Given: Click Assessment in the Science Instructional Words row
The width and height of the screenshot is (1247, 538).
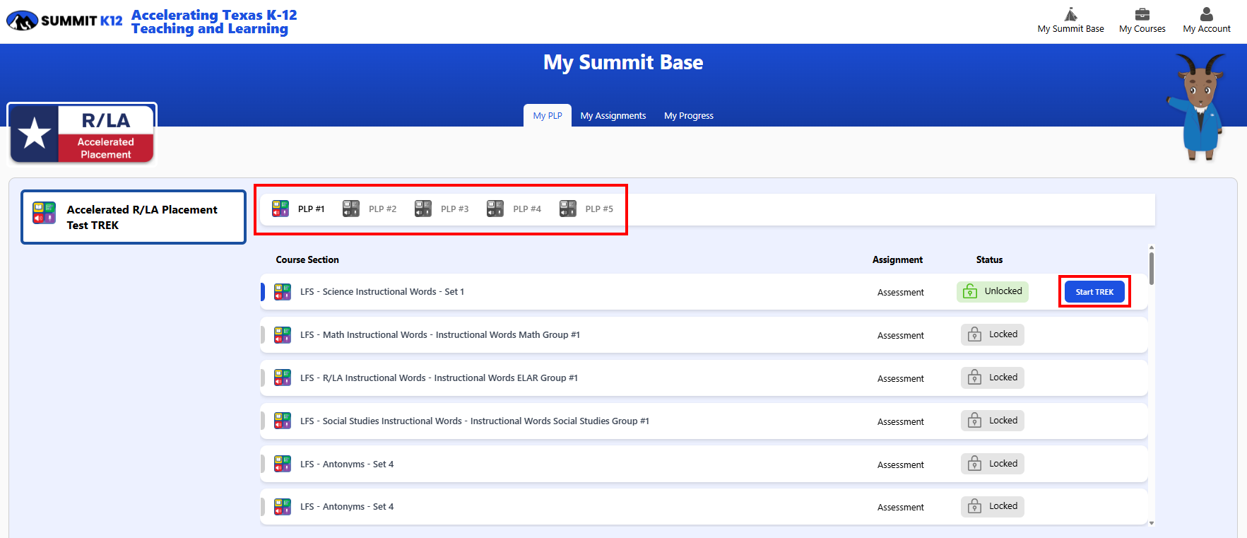Looking at the screenshot, I should [x=901, y=292].
